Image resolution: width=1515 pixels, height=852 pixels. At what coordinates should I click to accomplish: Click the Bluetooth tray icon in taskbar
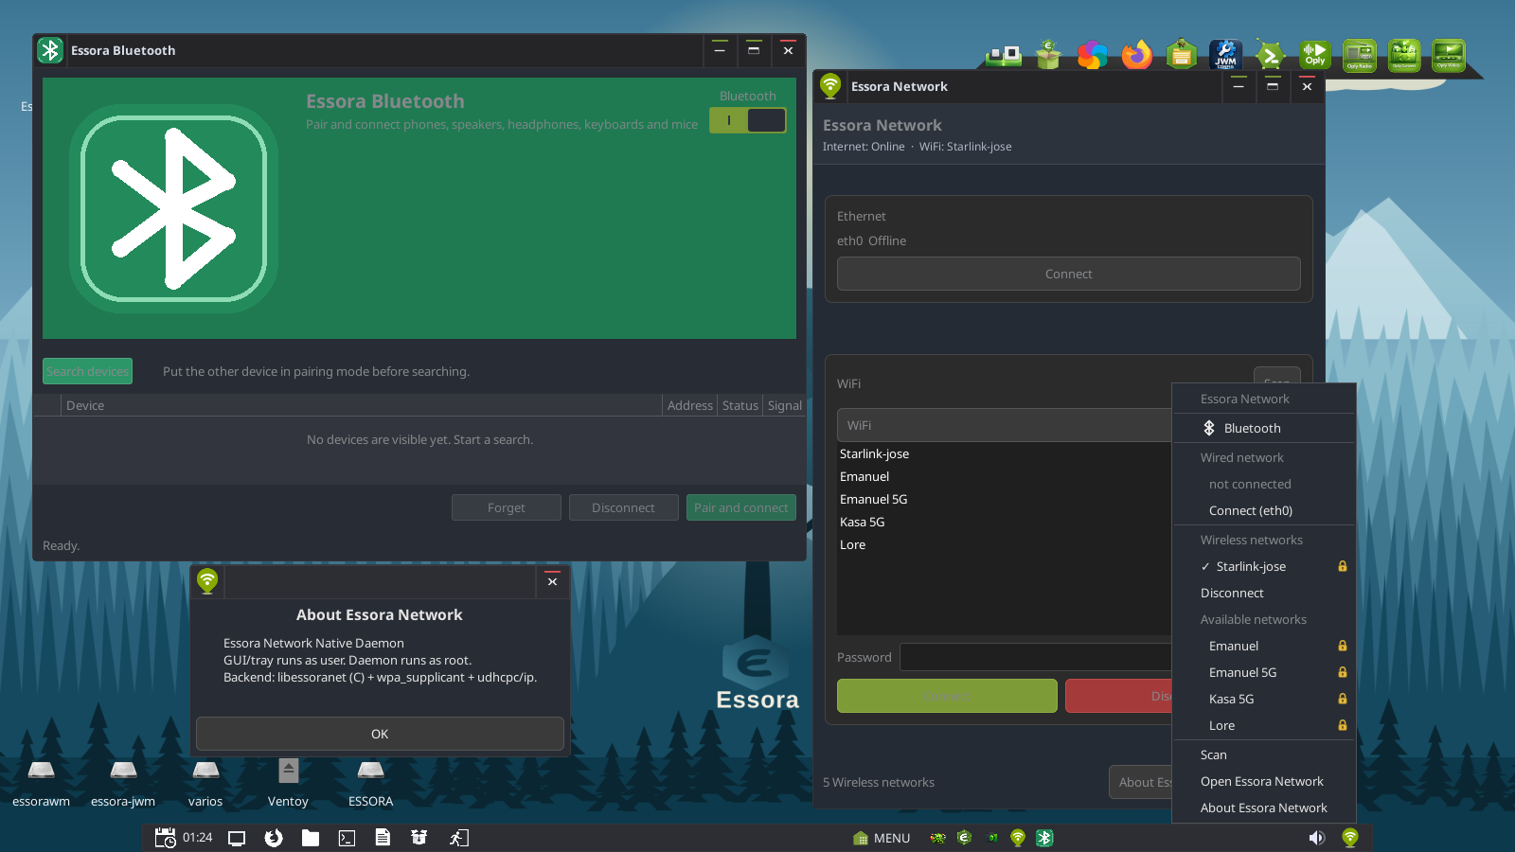1044,838
